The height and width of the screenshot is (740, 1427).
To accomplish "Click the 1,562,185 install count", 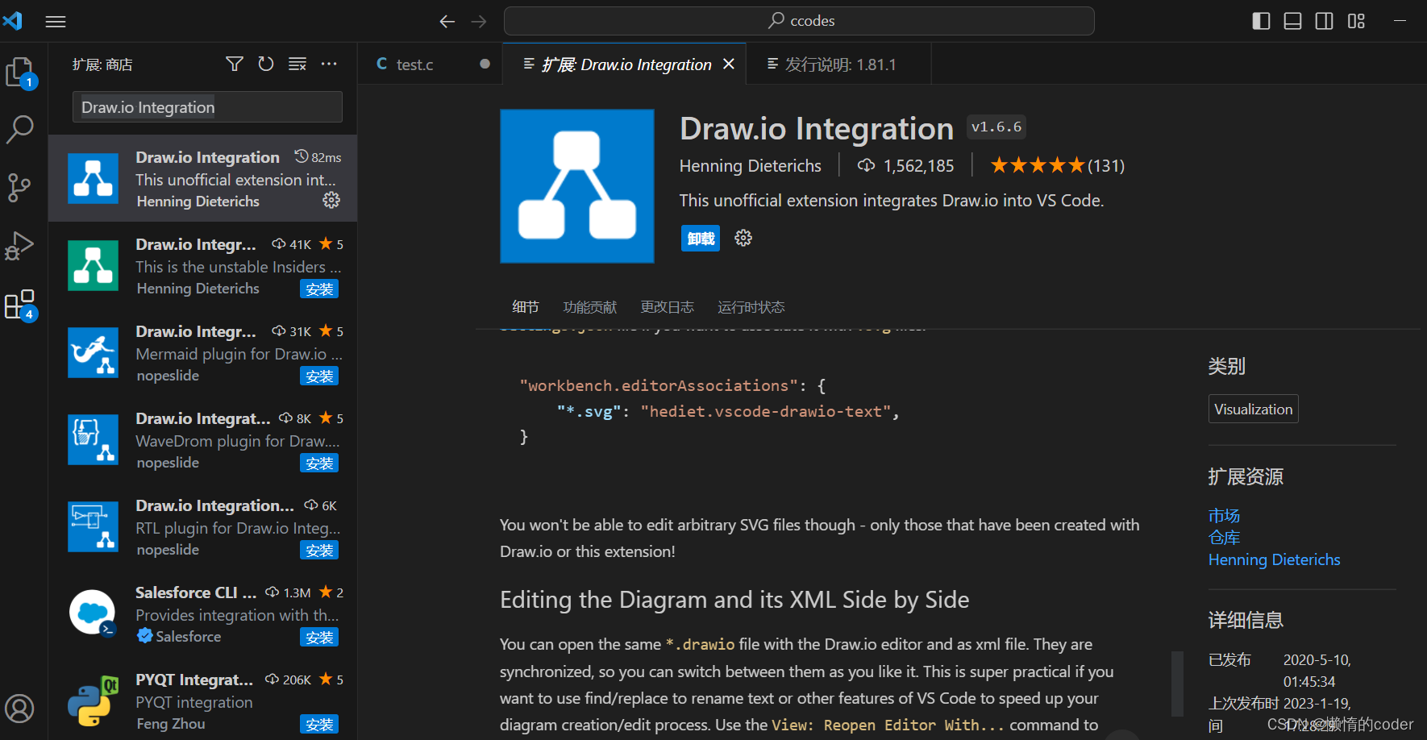I will [905, 165].
